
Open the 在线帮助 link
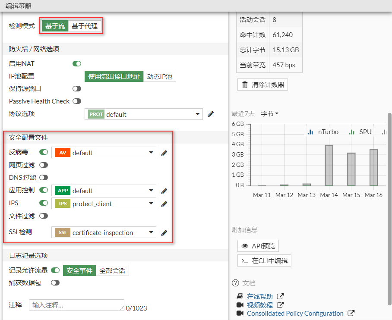click(x=260, y=296)
